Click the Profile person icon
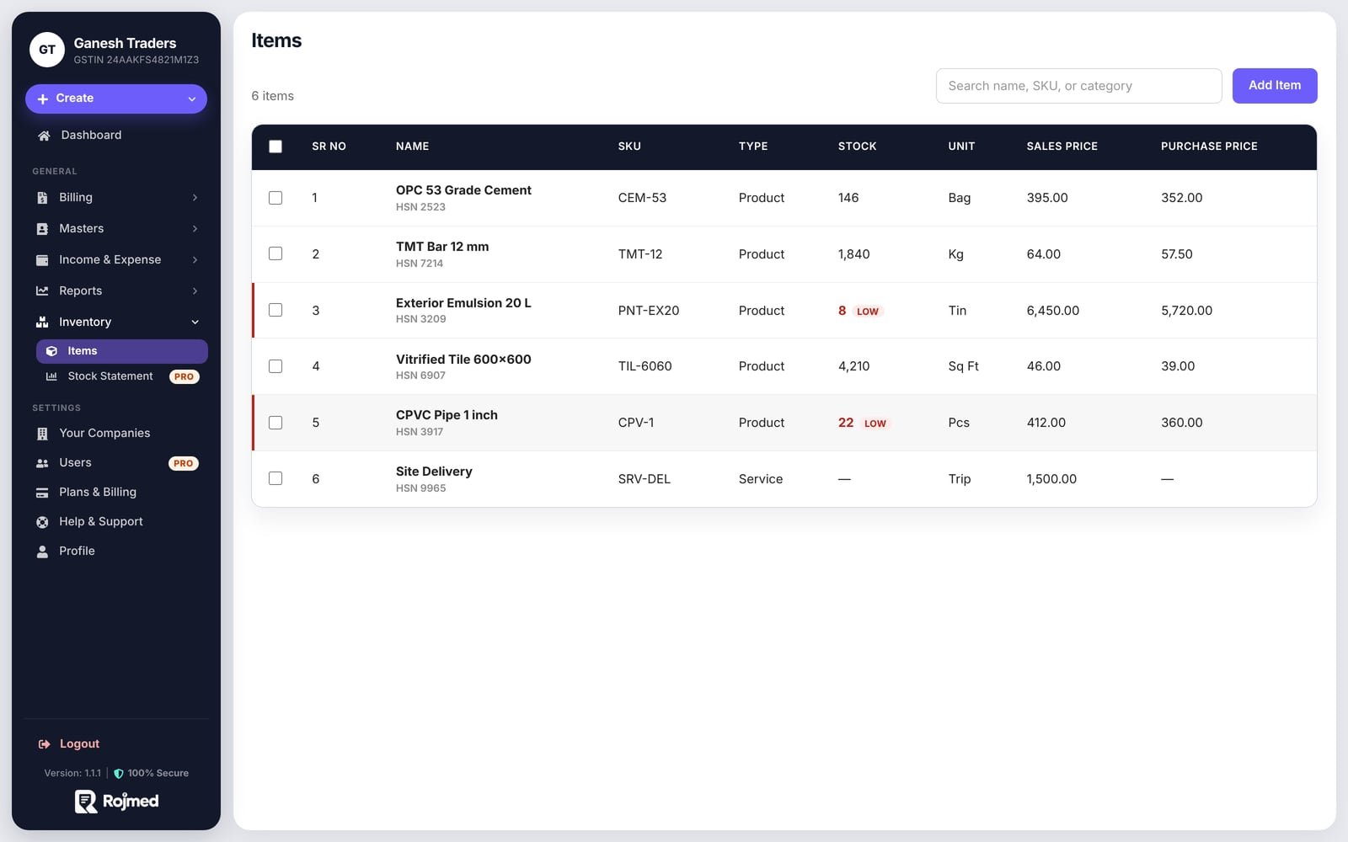 coord(42,552)
